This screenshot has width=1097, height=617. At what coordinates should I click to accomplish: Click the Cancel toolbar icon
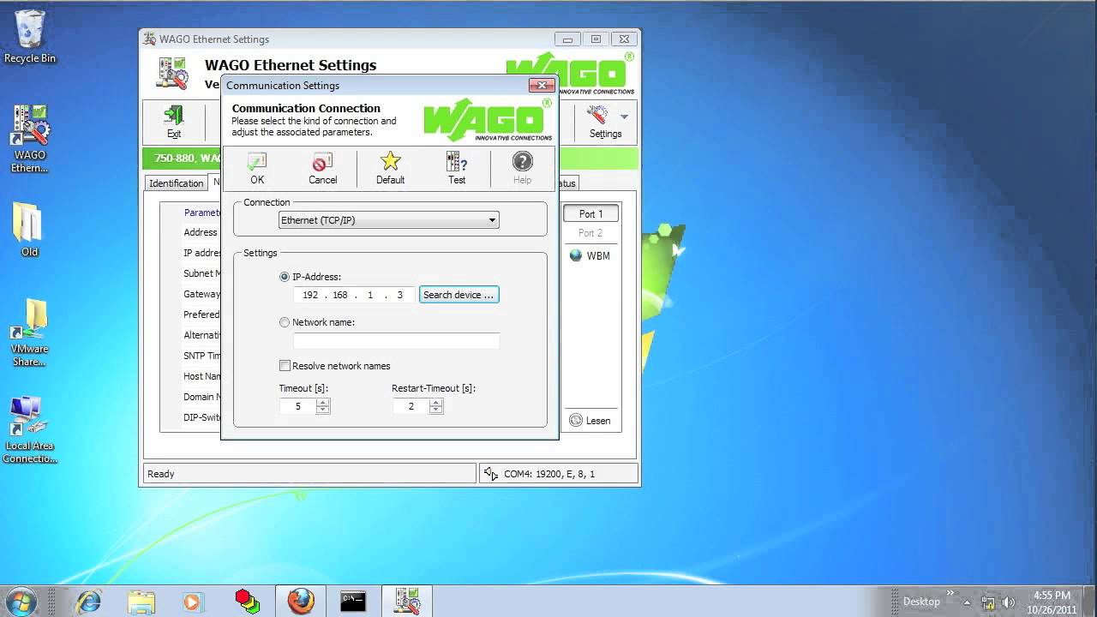322,162
